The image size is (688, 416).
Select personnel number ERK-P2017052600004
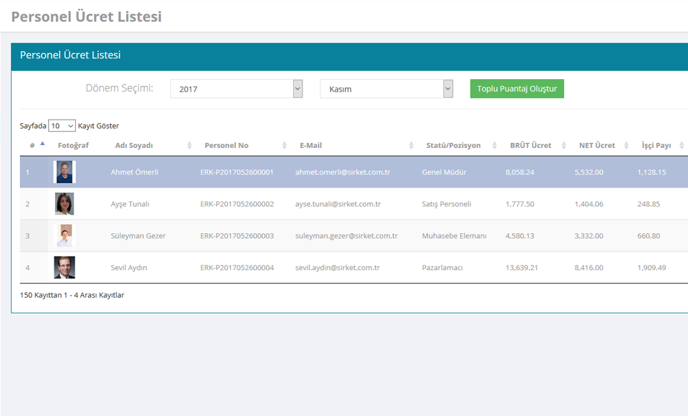[x=237, y=267]
